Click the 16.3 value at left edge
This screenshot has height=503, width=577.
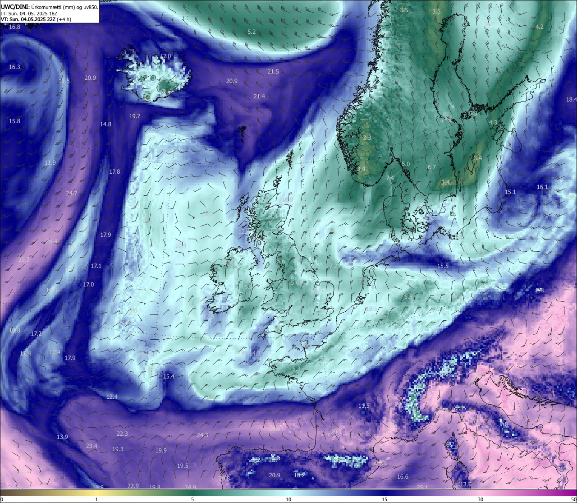[x=14, y=67]
